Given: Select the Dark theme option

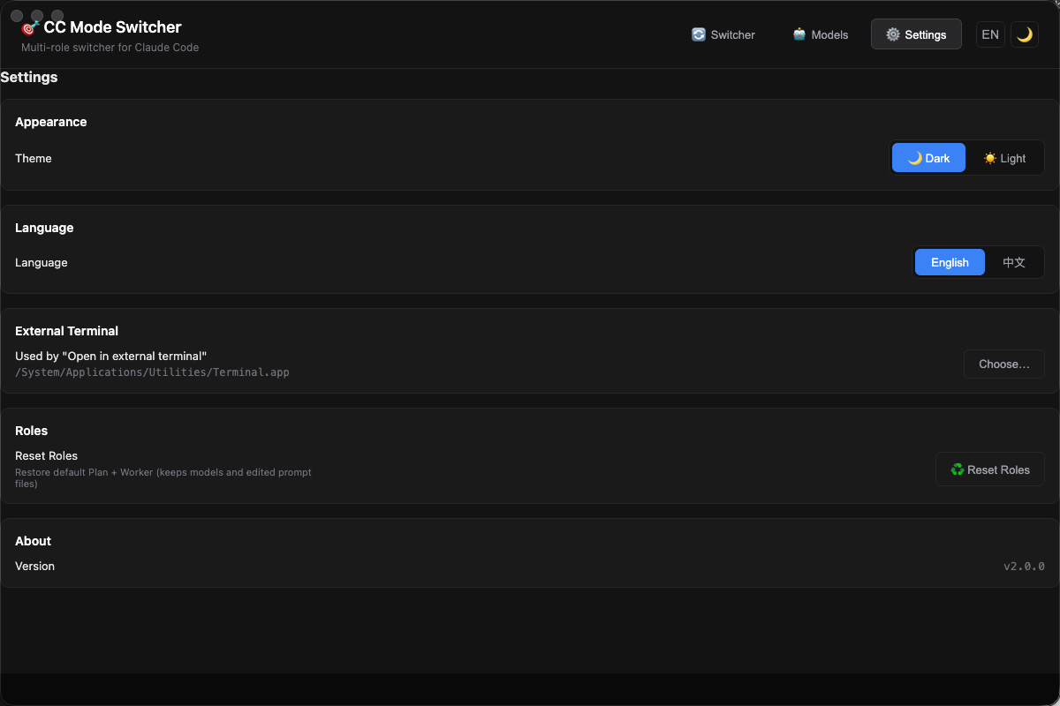Looking at the screenshot, I should click(x=928, y=158).
